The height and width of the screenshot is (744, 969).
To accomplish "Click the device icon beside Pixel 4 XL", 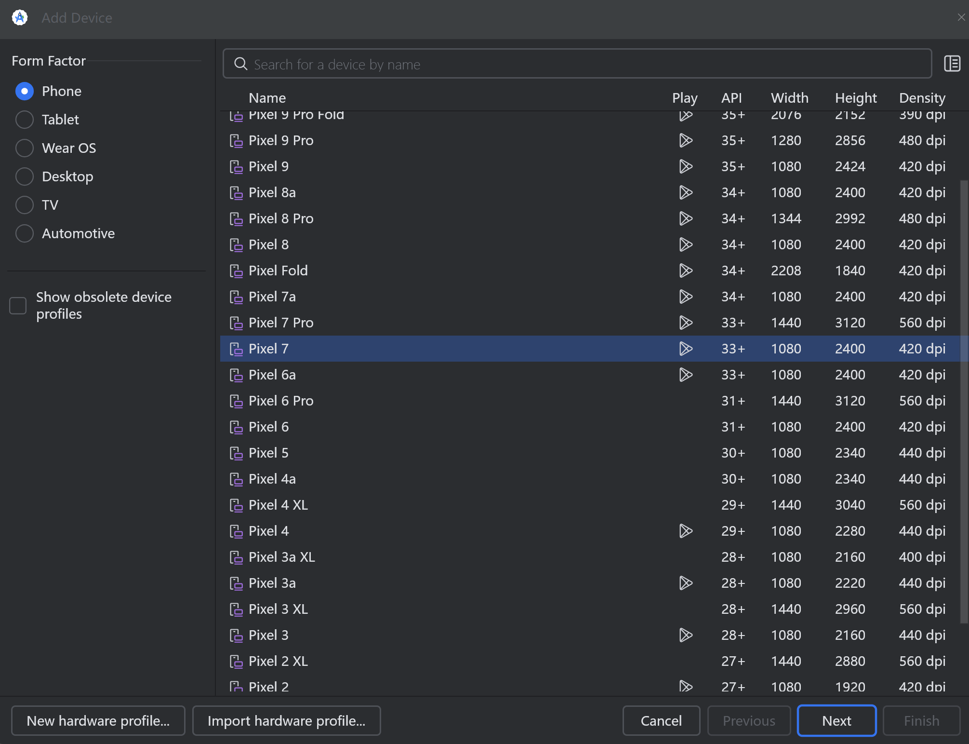I will click(x=236, y=505).
